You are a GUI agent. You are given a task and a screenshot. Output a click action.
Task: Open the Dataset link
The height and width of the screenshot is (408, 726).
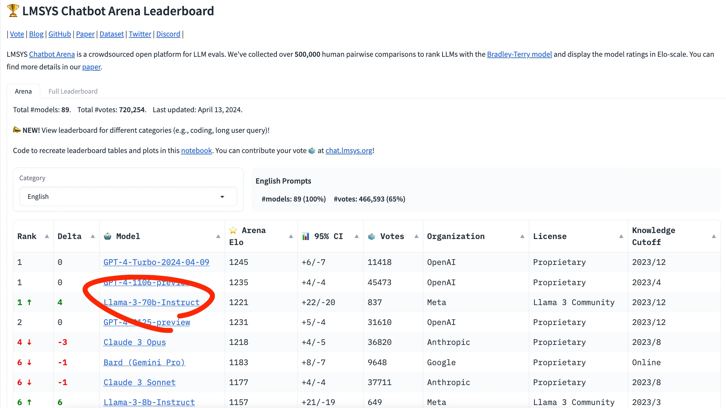point(112,34)
